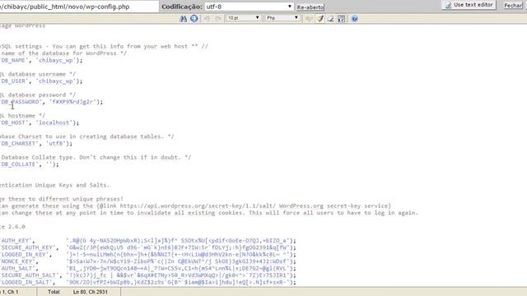Click the Re-aberto button
This screenshot has width=527, height=296.
[310, 7]
